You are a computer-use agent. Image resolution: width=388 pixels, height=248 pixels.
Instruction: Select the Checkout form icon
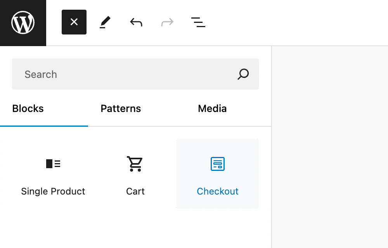click(217, 164)
